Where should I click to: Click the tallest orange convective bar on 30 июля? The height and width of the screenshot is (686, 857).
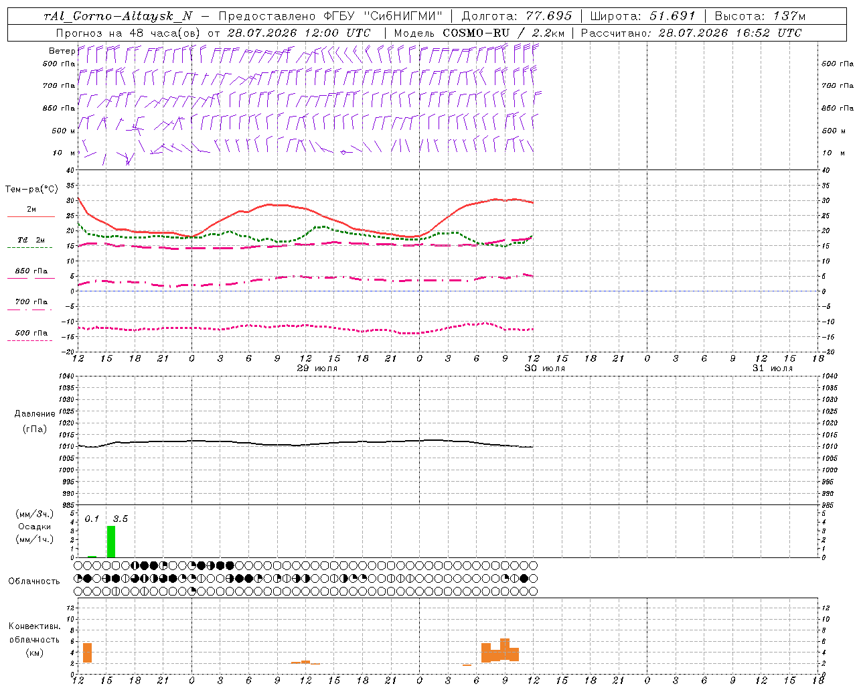pos(505,649)
